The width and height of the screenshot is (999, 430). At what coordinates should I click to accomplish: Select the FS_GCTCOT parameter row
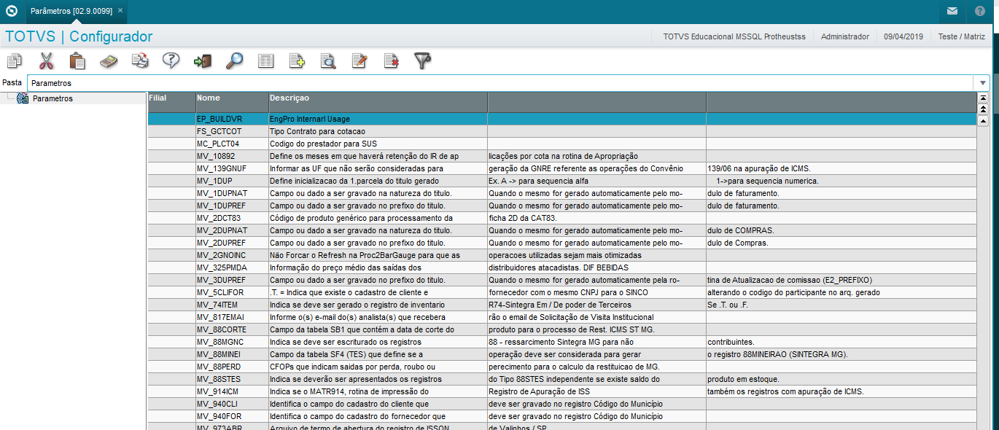(561, 131)
